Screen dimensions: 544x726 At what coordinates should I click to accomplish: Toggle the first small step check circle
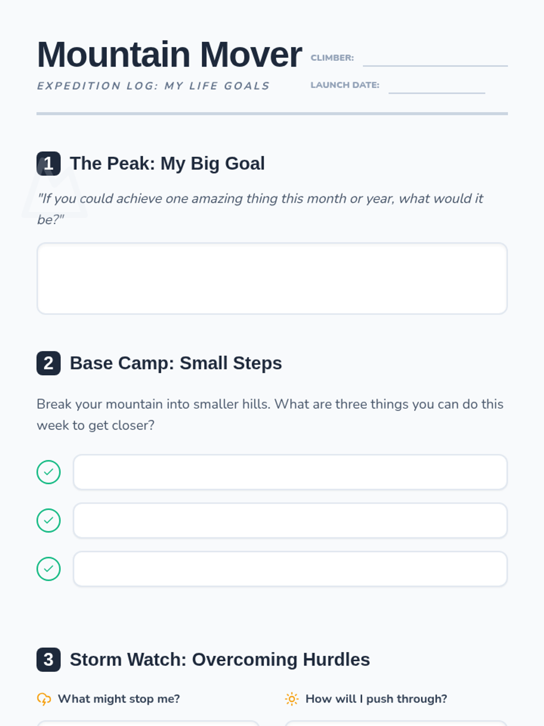pos(49,472)
